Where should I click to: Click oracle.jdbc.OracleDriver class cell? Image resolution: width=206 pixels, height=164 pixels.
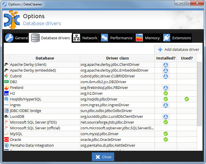pos(117,140)
